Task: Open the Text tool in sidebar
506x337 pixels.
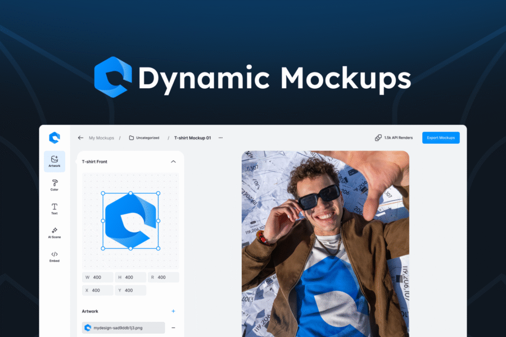Action: [55, 209]
